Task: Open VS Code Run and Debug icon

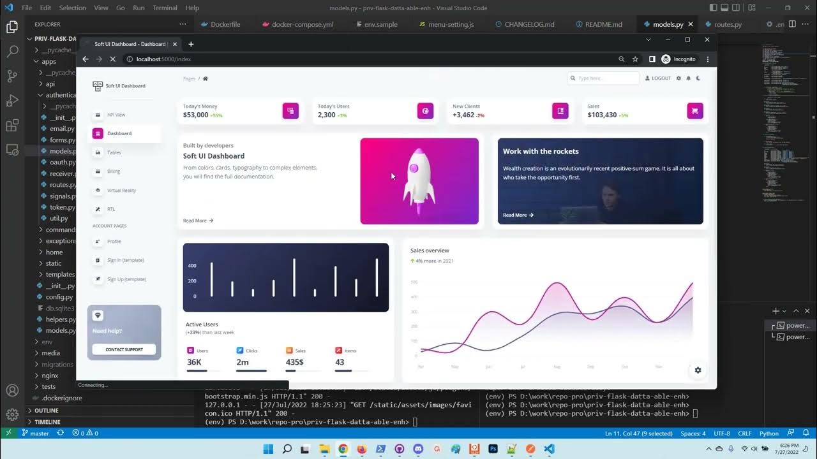Action: pyautogui.click(x=12, y=101)
